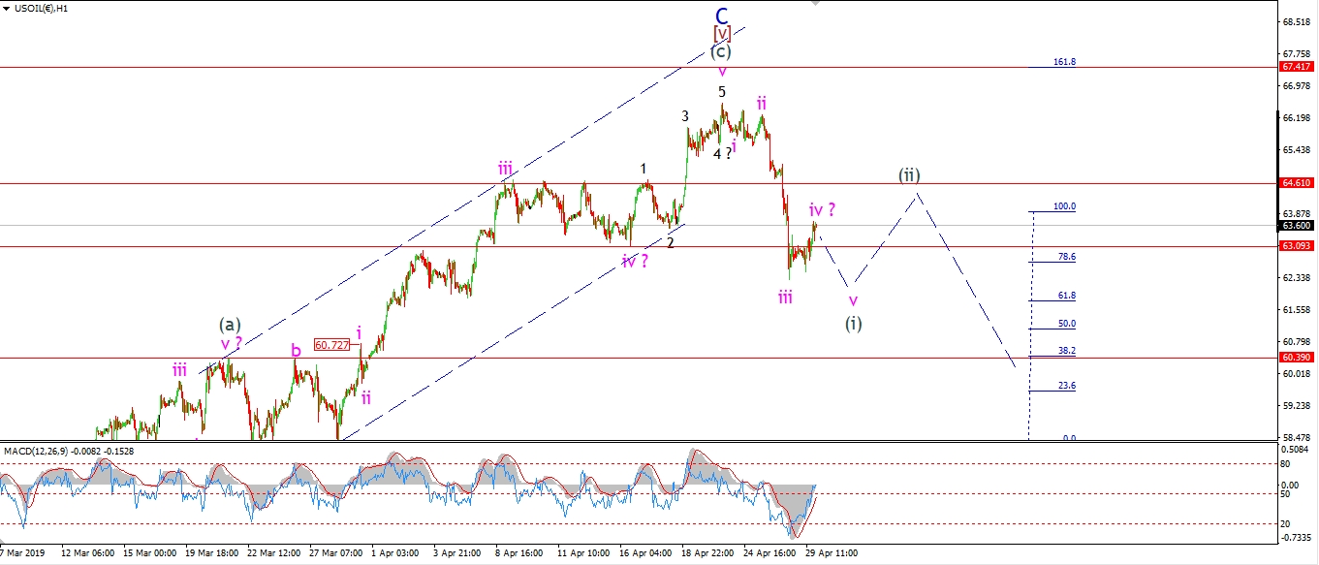The height and width of the screenshot is (565, 1319).
Task: Click the 61.8 Fibonacci level label
Action: pyautogui.click(x=1067, y=296)
